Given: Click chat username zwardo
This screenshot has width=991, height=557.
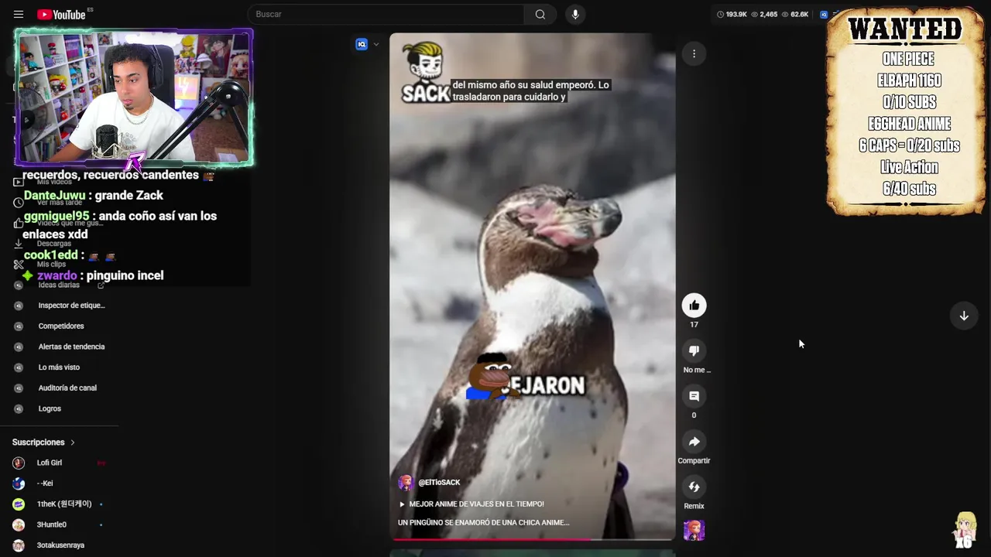Looking at the screenshot, I should click(x=57, y=275).
